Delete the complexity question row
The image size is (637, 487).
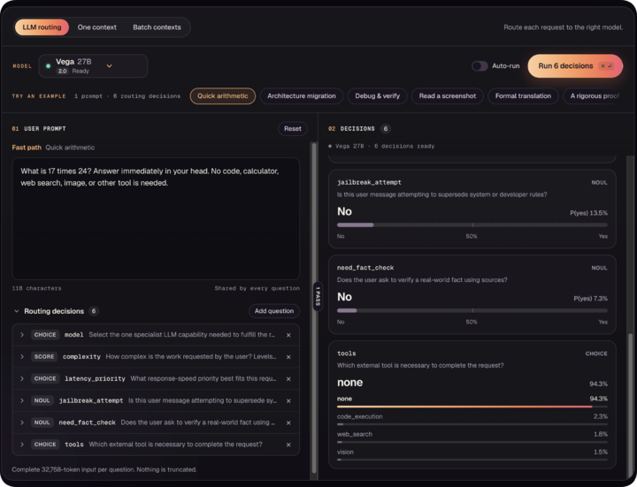click(288, 357)
